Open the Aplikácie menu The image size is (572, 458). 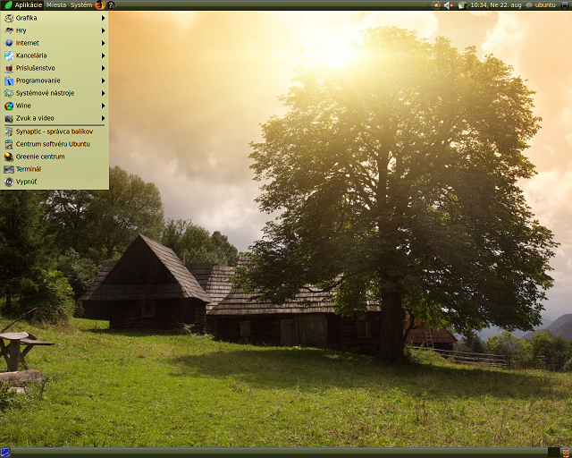[23, 5]
